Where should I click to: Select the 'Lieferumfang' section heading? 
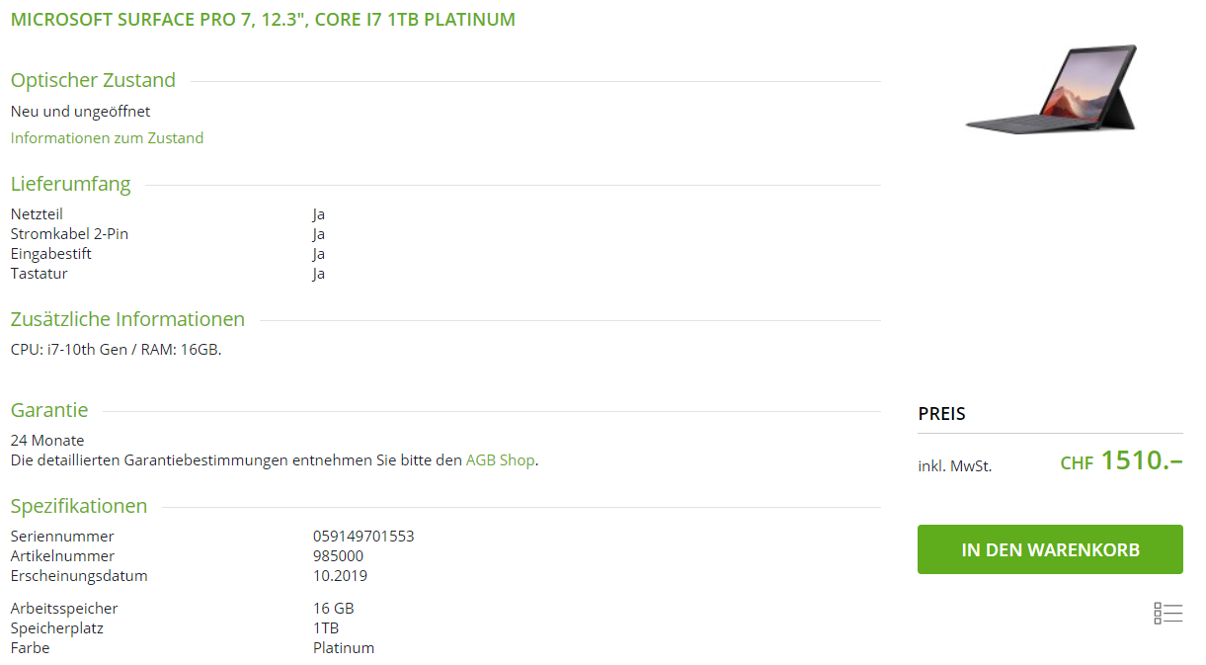coord(70,184)
